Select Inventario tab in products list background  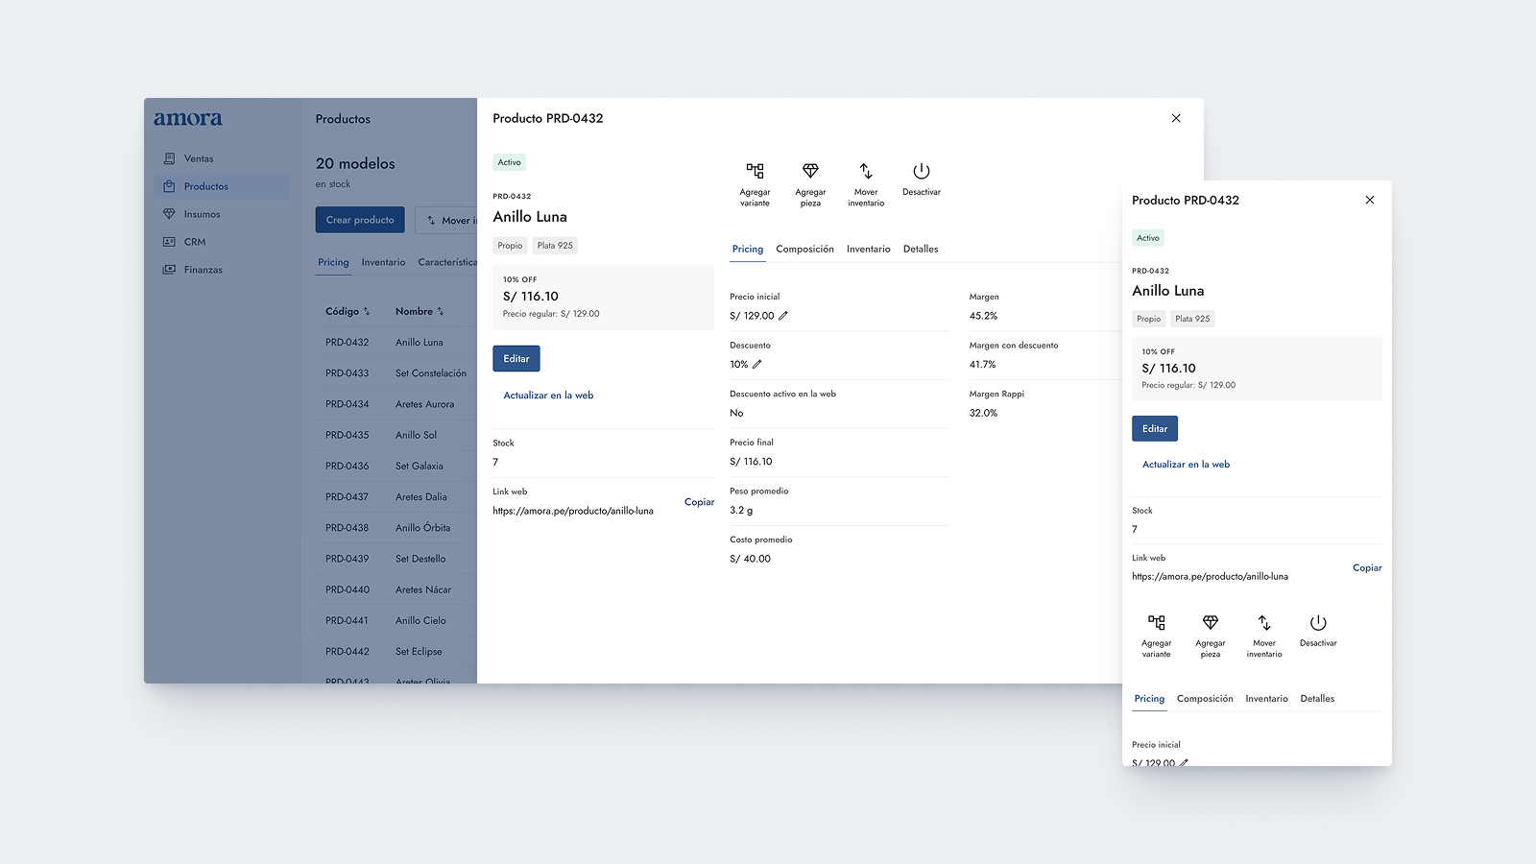383,263
